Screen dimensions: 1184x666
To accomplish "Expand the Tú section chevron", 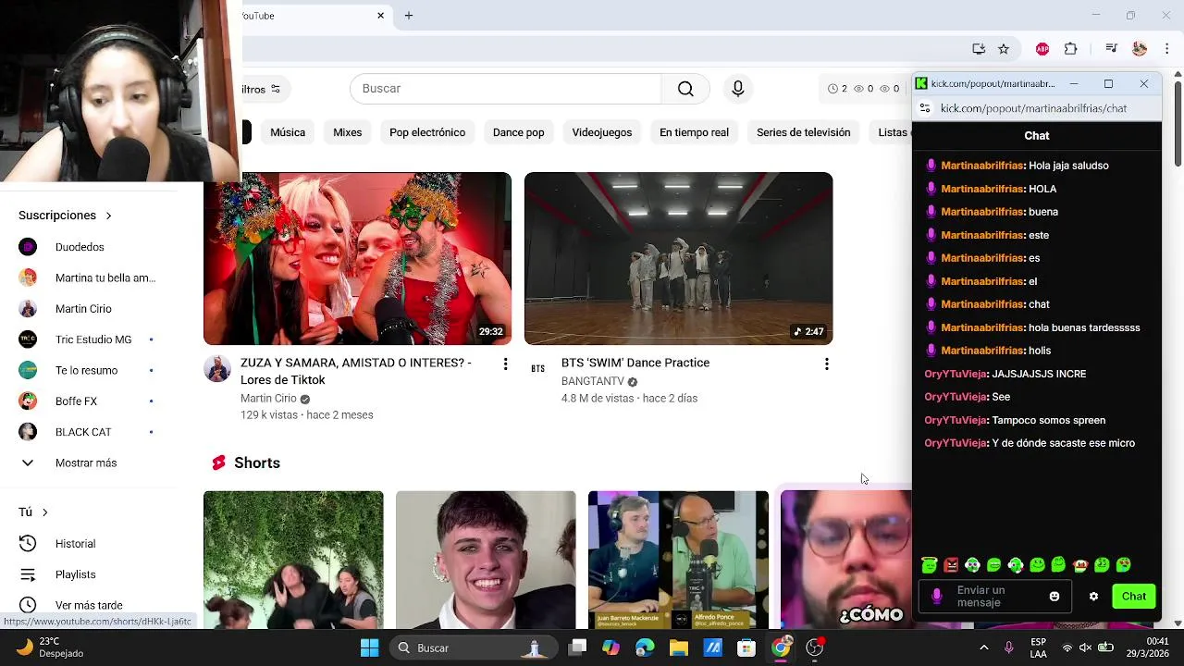I will tap(44, 512).
